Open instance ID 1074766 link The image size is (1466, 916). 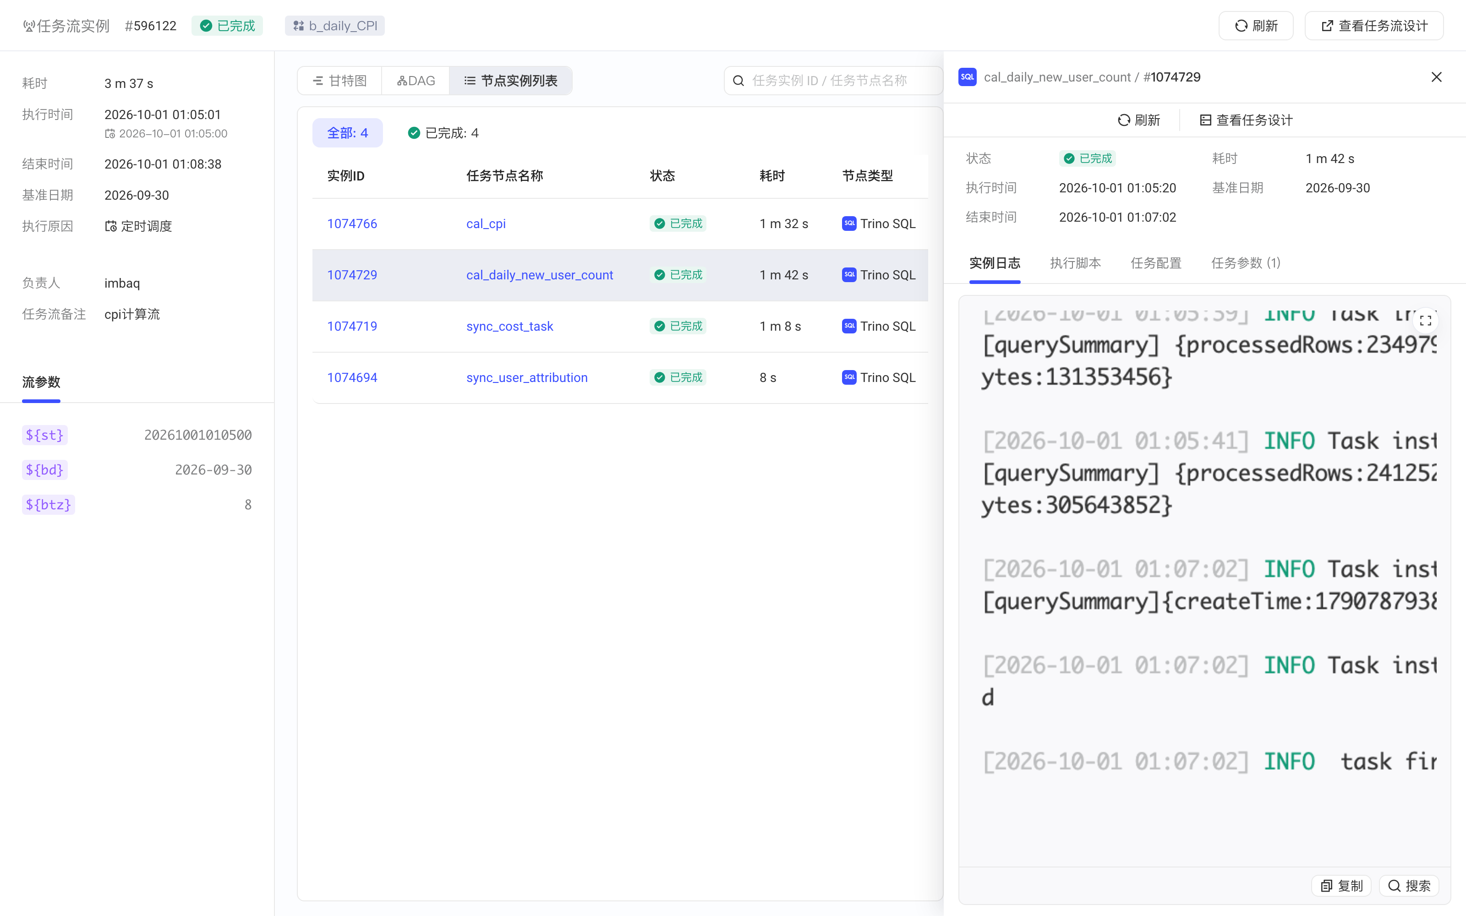[352, 224]
